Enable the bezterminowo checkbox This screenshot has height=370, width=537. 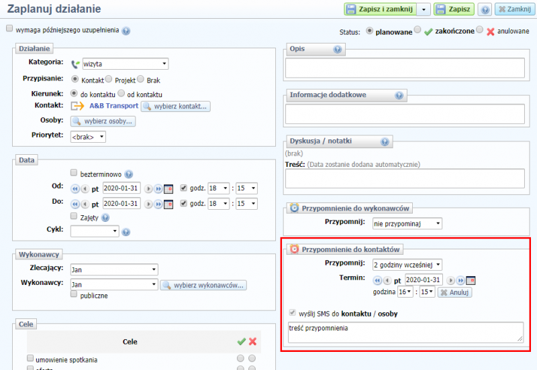(74, 174)
